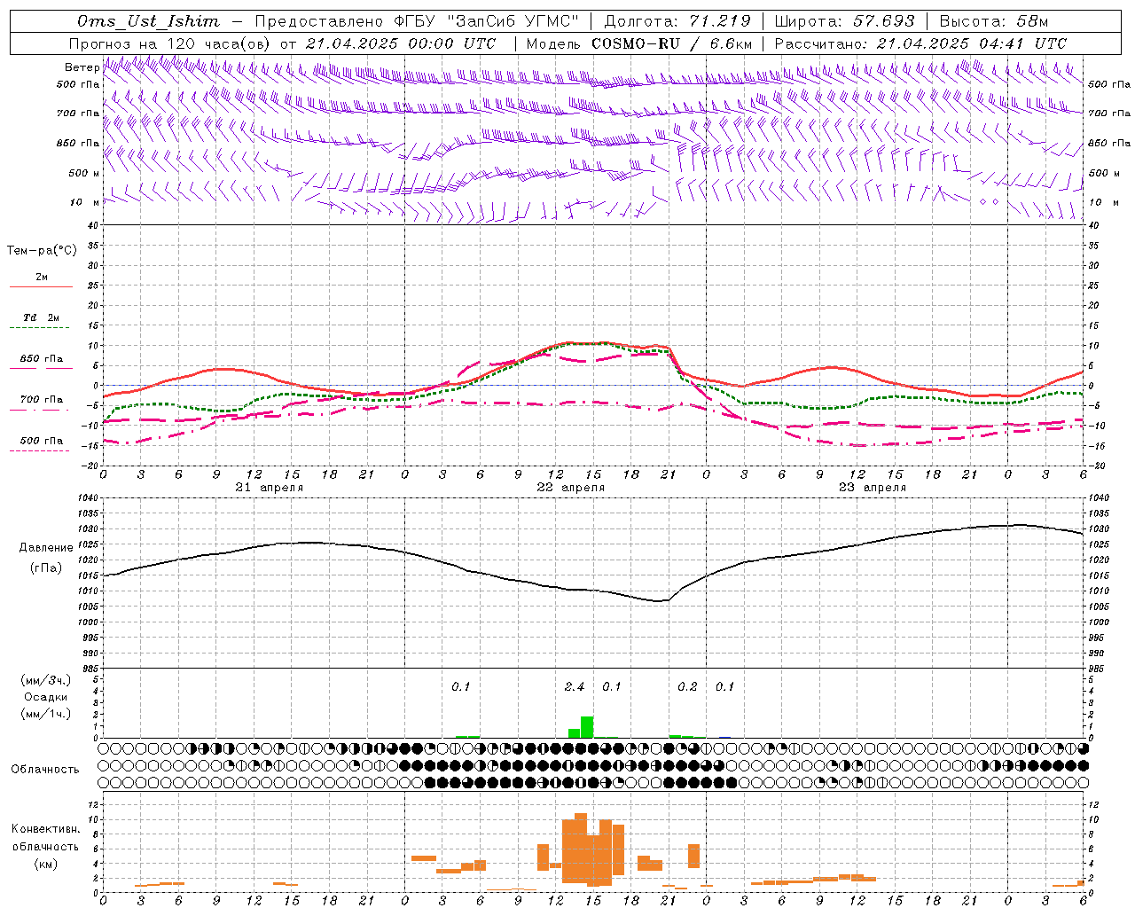Click the forecast start 21.04.2025 00:00 UTC
1135x908 pixels.
[x=401, y=43]
